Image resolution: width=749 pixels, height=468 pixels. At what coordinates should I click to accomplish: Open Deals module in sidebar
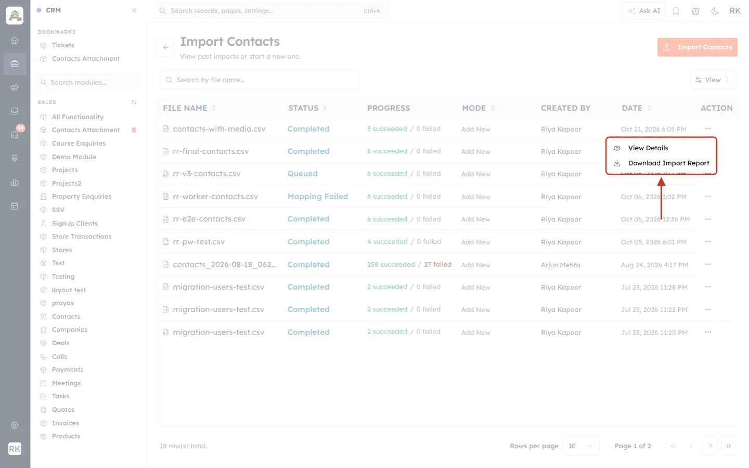coord(60,343)
